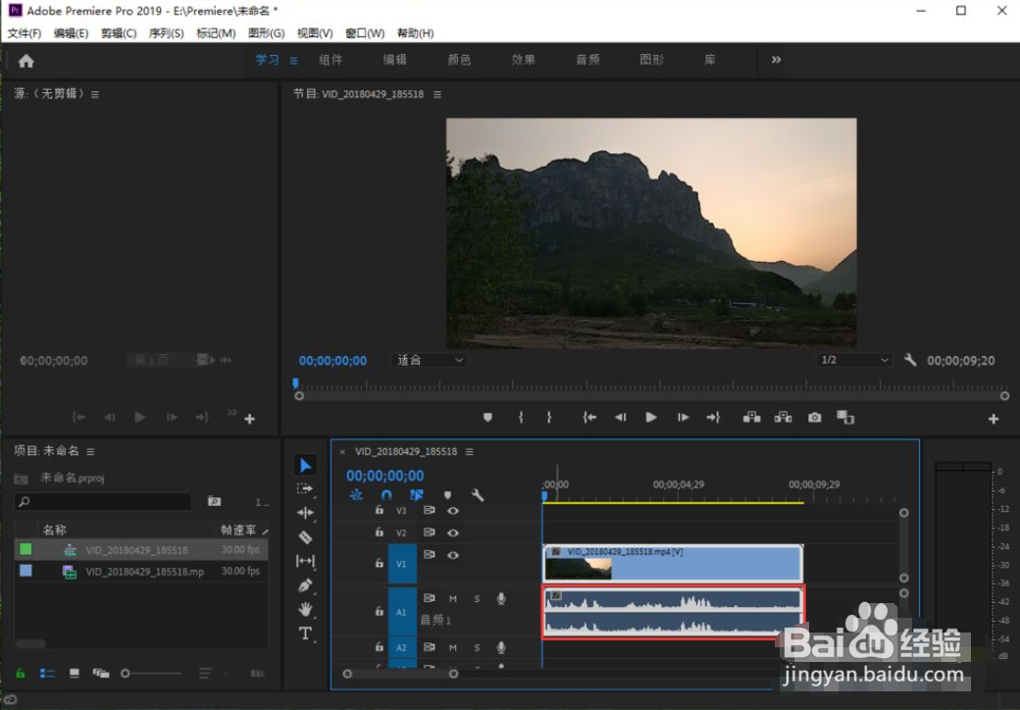
Task: Open project panel menu
Action: click(90, 451)
